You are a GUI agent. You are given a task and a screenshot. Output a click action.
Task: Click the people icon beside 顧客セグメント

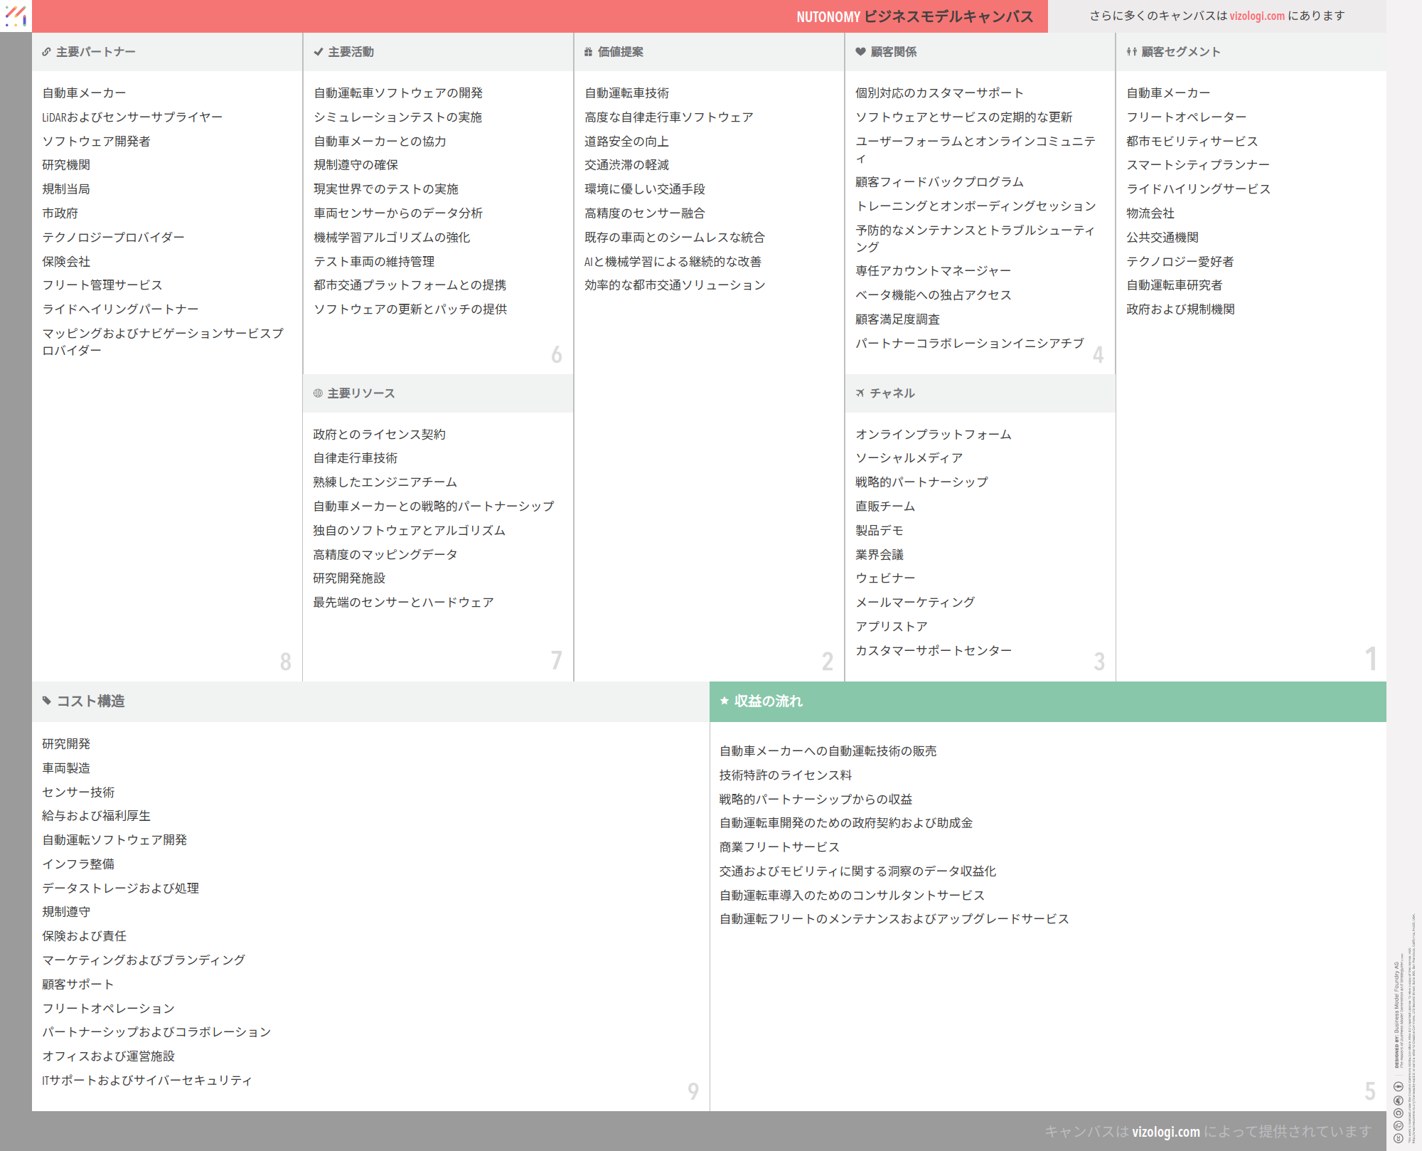(x=1131, y=52)
